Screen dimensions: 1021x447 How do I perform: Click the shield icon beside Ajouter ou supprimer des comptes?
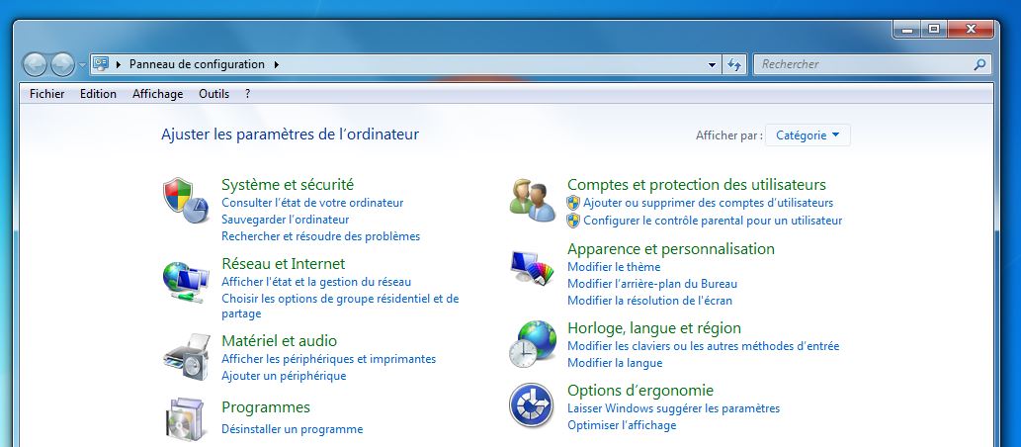[573, 203]
